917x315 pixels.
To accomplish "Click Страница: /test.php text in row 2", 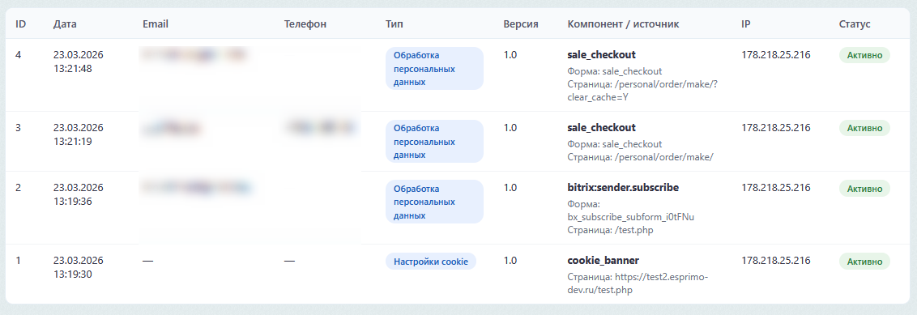I will click(x=610, y=230).
